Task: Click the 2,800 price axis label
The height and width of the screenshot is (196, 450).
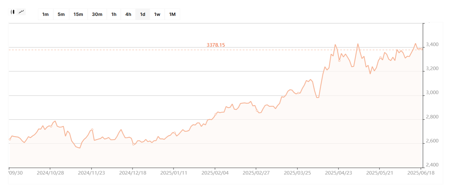Action: pyautogui.click(x=432, y=117)
